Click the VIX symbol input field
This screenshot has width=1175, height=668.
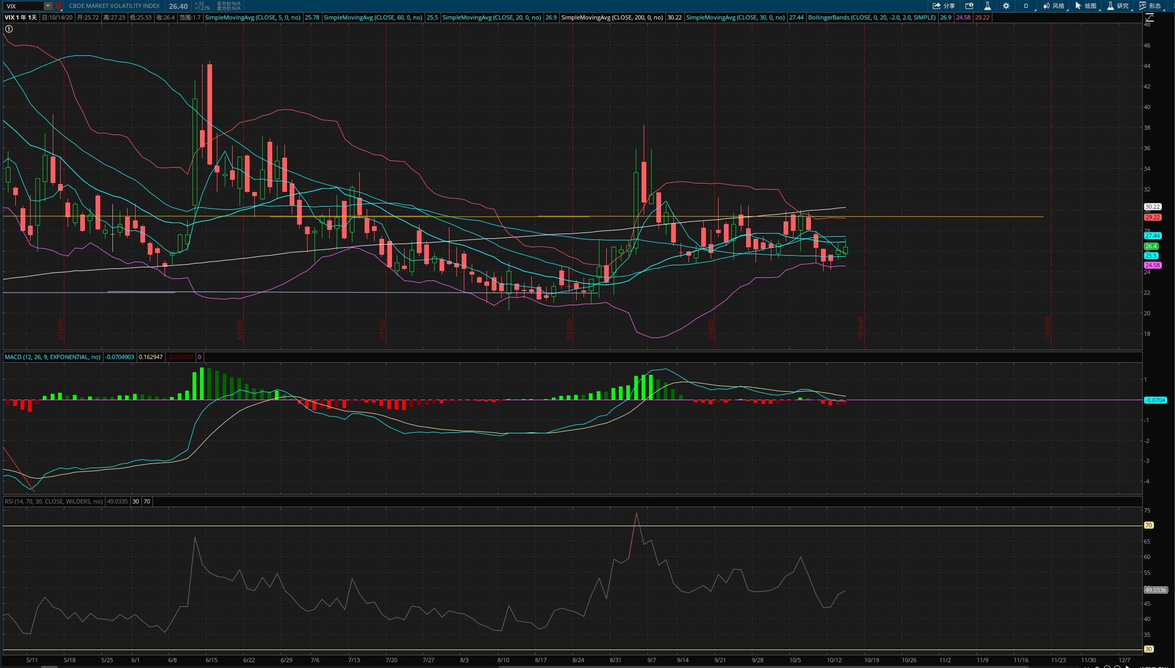(24, 6)
